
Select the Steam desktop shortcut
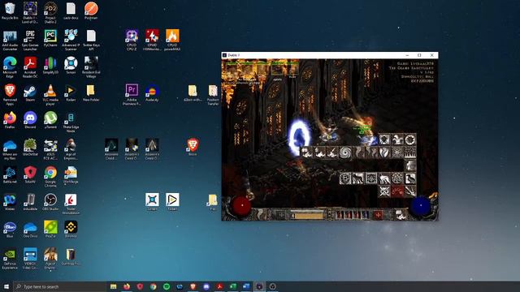pos(30,93)
